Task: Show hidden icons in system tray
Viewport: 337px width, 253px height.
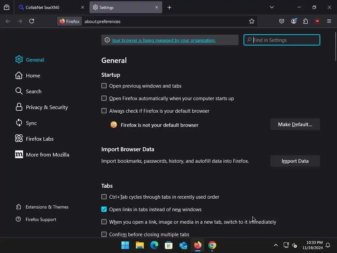Action: 276,245
